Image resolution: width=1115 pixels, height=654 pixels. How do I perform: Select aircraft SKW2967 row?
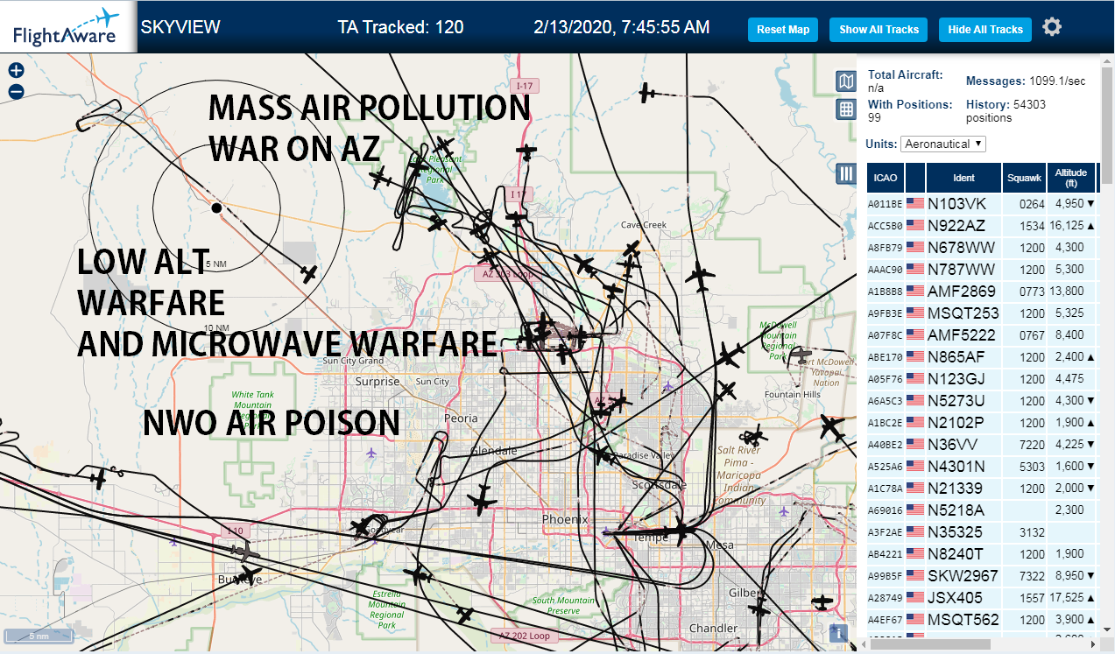982,575
